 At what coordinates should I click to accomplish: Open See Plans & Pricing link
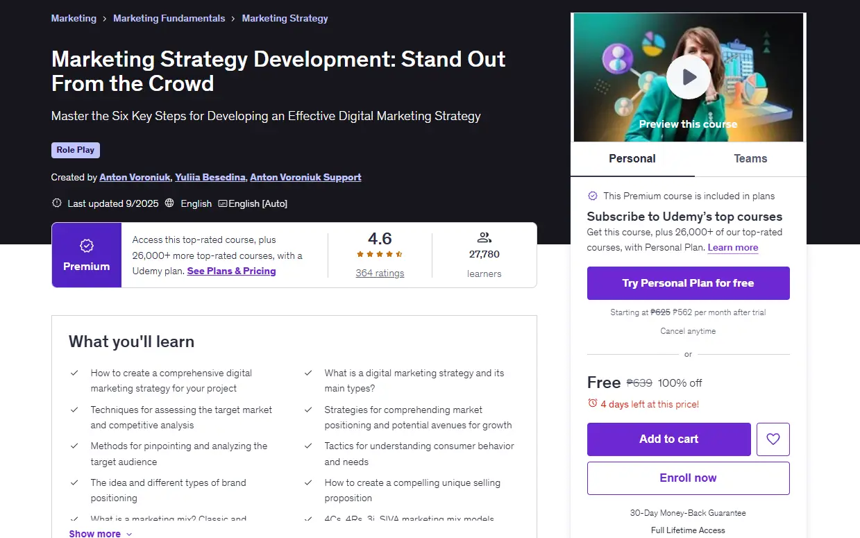[x=232, y=271]
